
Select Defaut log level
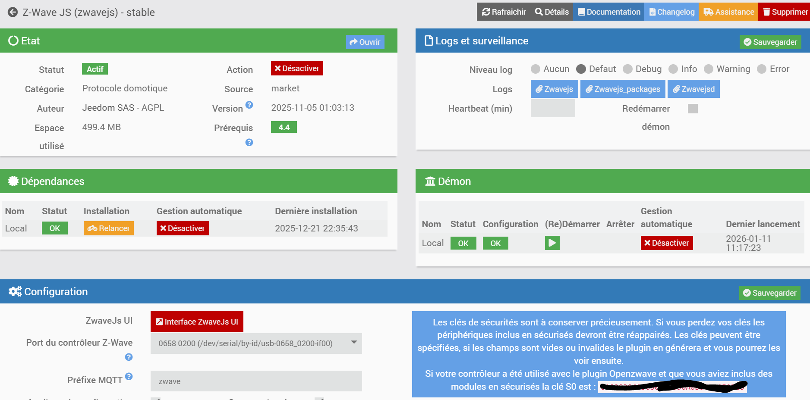(581, 69)
